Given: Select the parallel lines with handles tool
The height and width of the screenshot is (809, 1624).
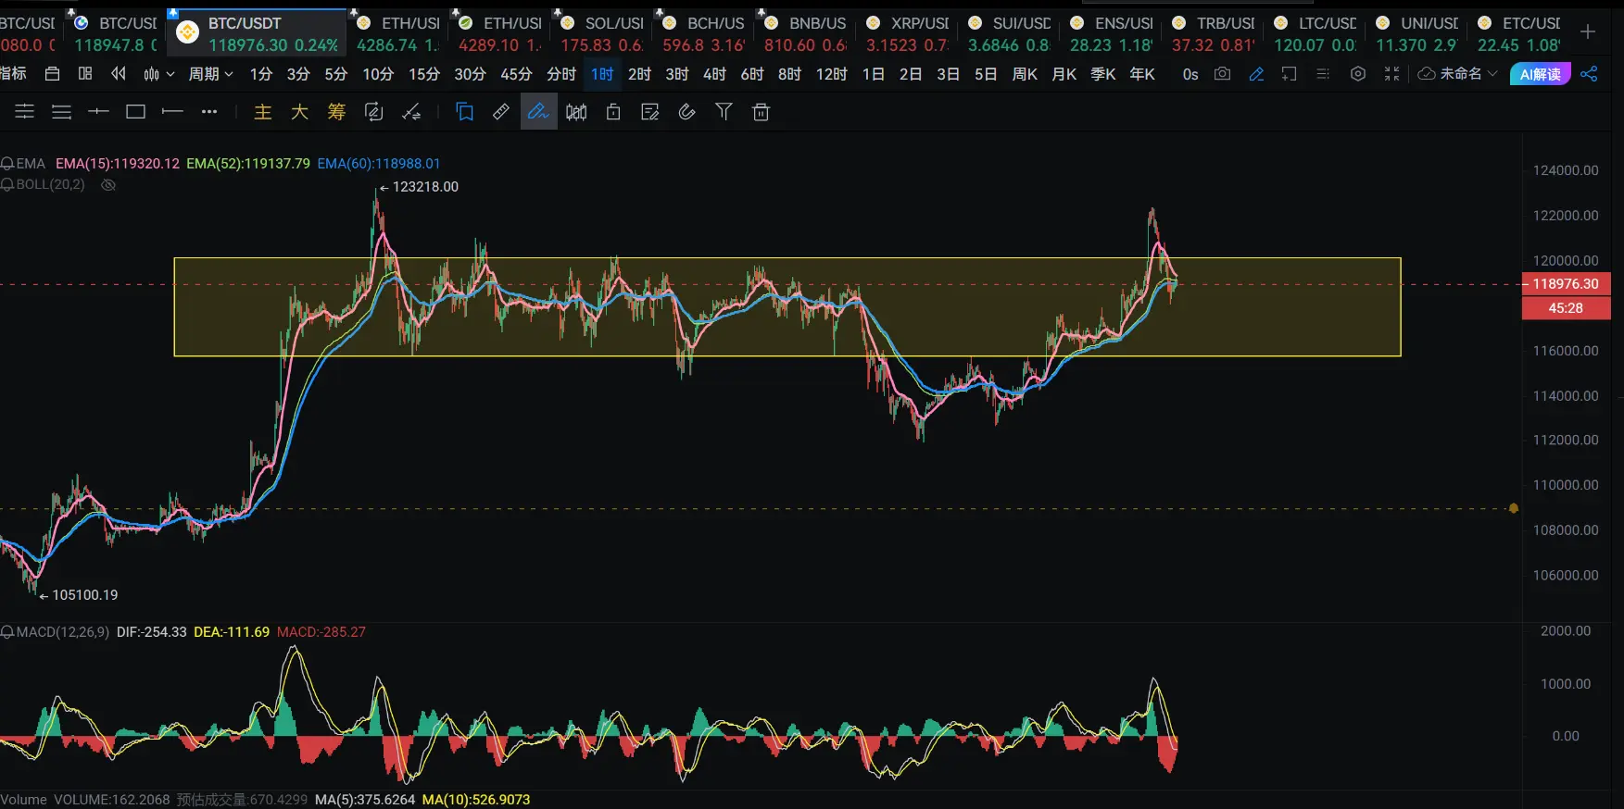Looking at the screenshot, I should tap(25, 112).
